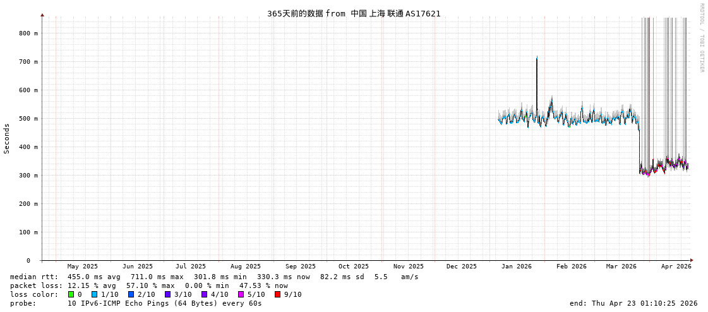Click the green 0 loss color swatch

(71, 294)
